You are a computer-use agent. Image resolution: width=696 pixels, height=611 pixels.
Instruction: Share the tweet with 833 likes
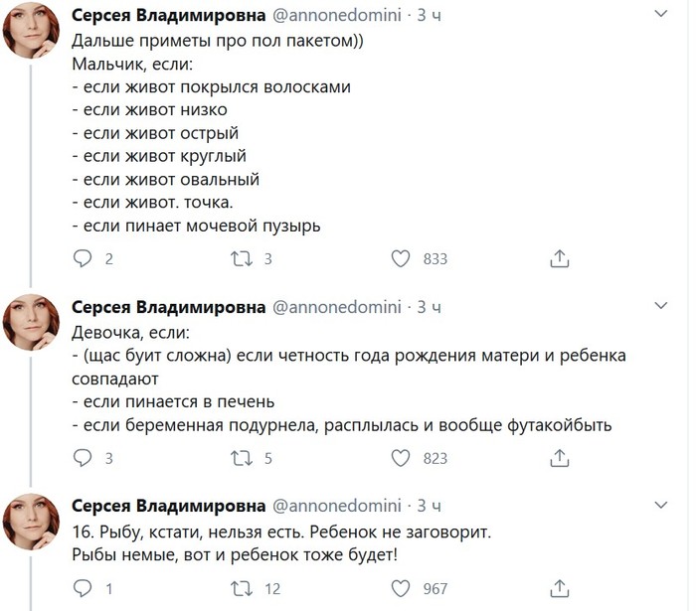[559, 259]
